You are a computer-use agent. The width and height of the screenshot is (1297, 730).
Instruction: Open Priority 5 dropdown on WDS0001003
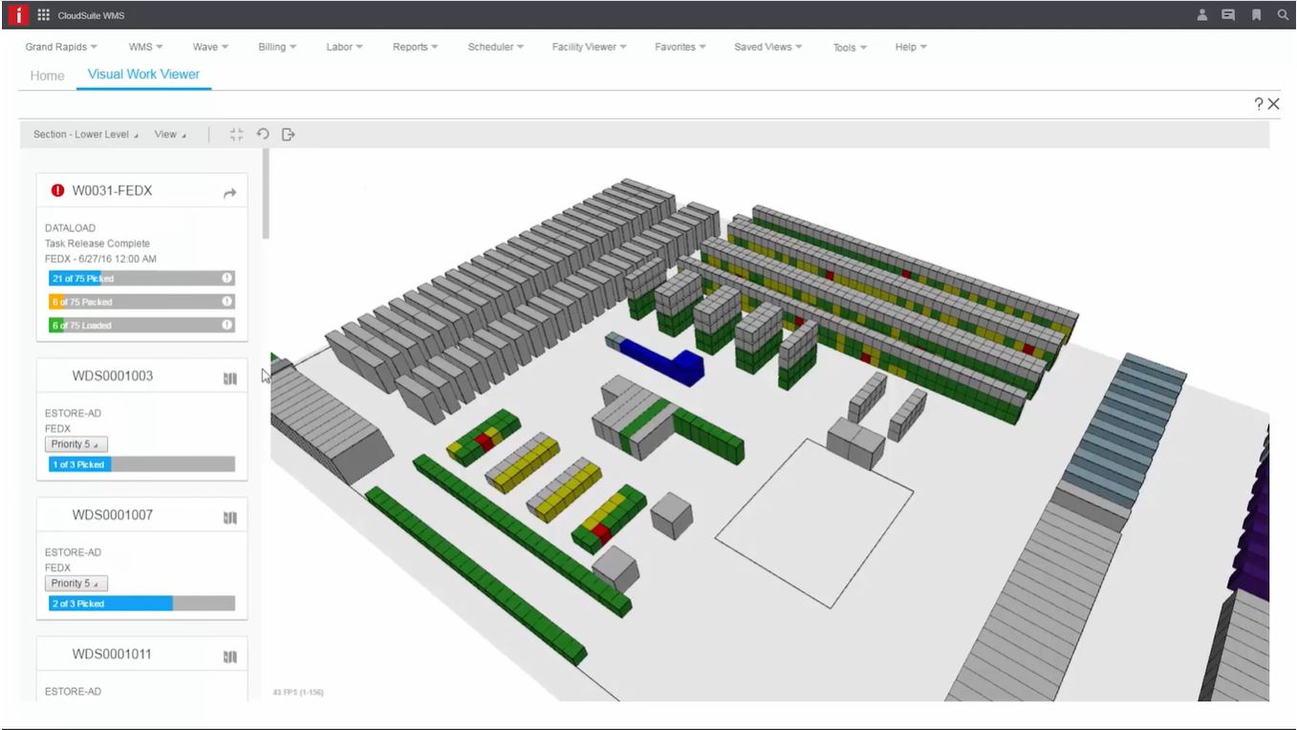tap(76, 444)
